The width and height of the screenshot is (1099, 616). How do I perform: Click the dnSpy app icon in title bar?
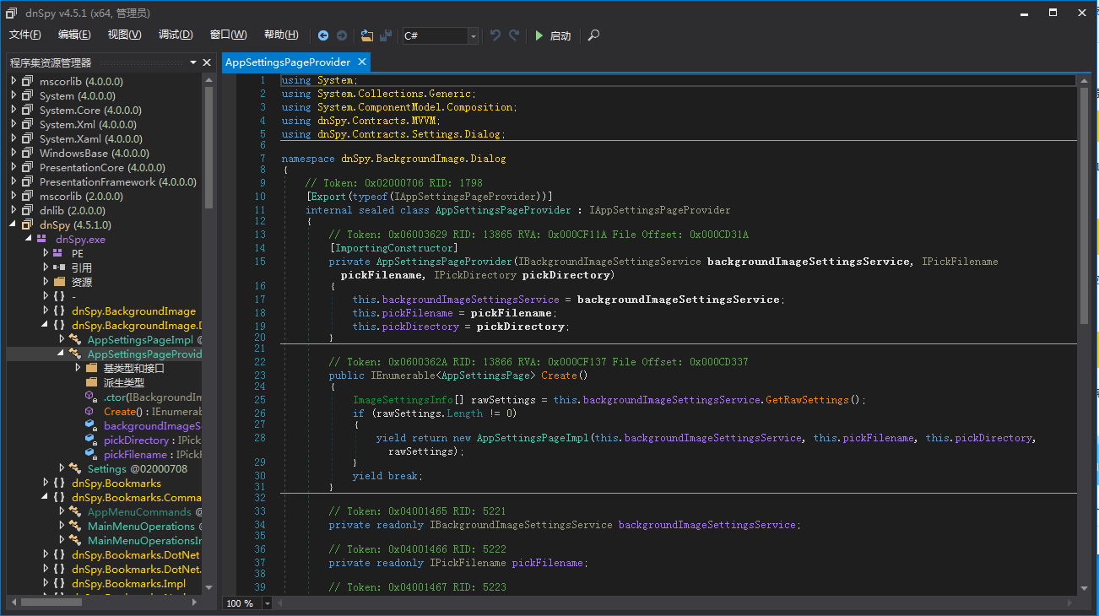12,12
